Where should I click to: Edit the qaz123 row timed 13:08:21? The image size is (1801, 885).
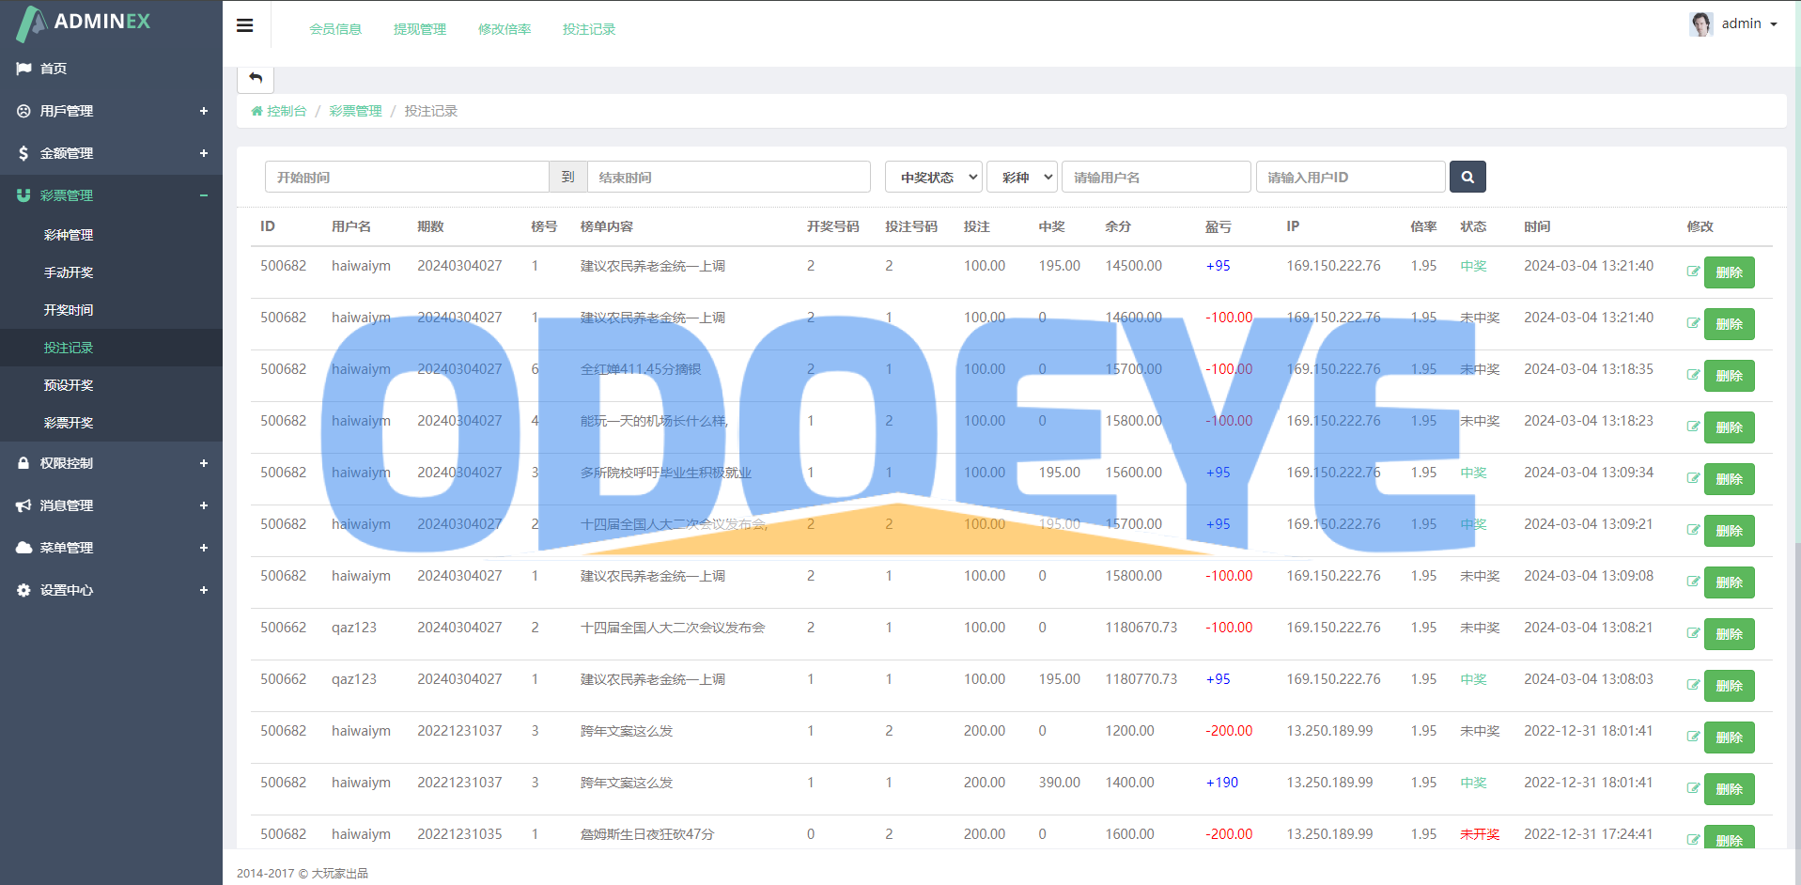(x=1693, y=633)
